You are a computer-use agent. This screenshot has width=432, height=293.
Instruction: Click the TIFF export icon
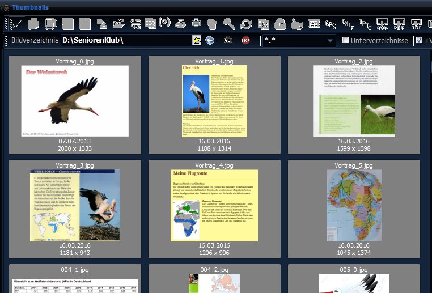(x=417, y=24)
